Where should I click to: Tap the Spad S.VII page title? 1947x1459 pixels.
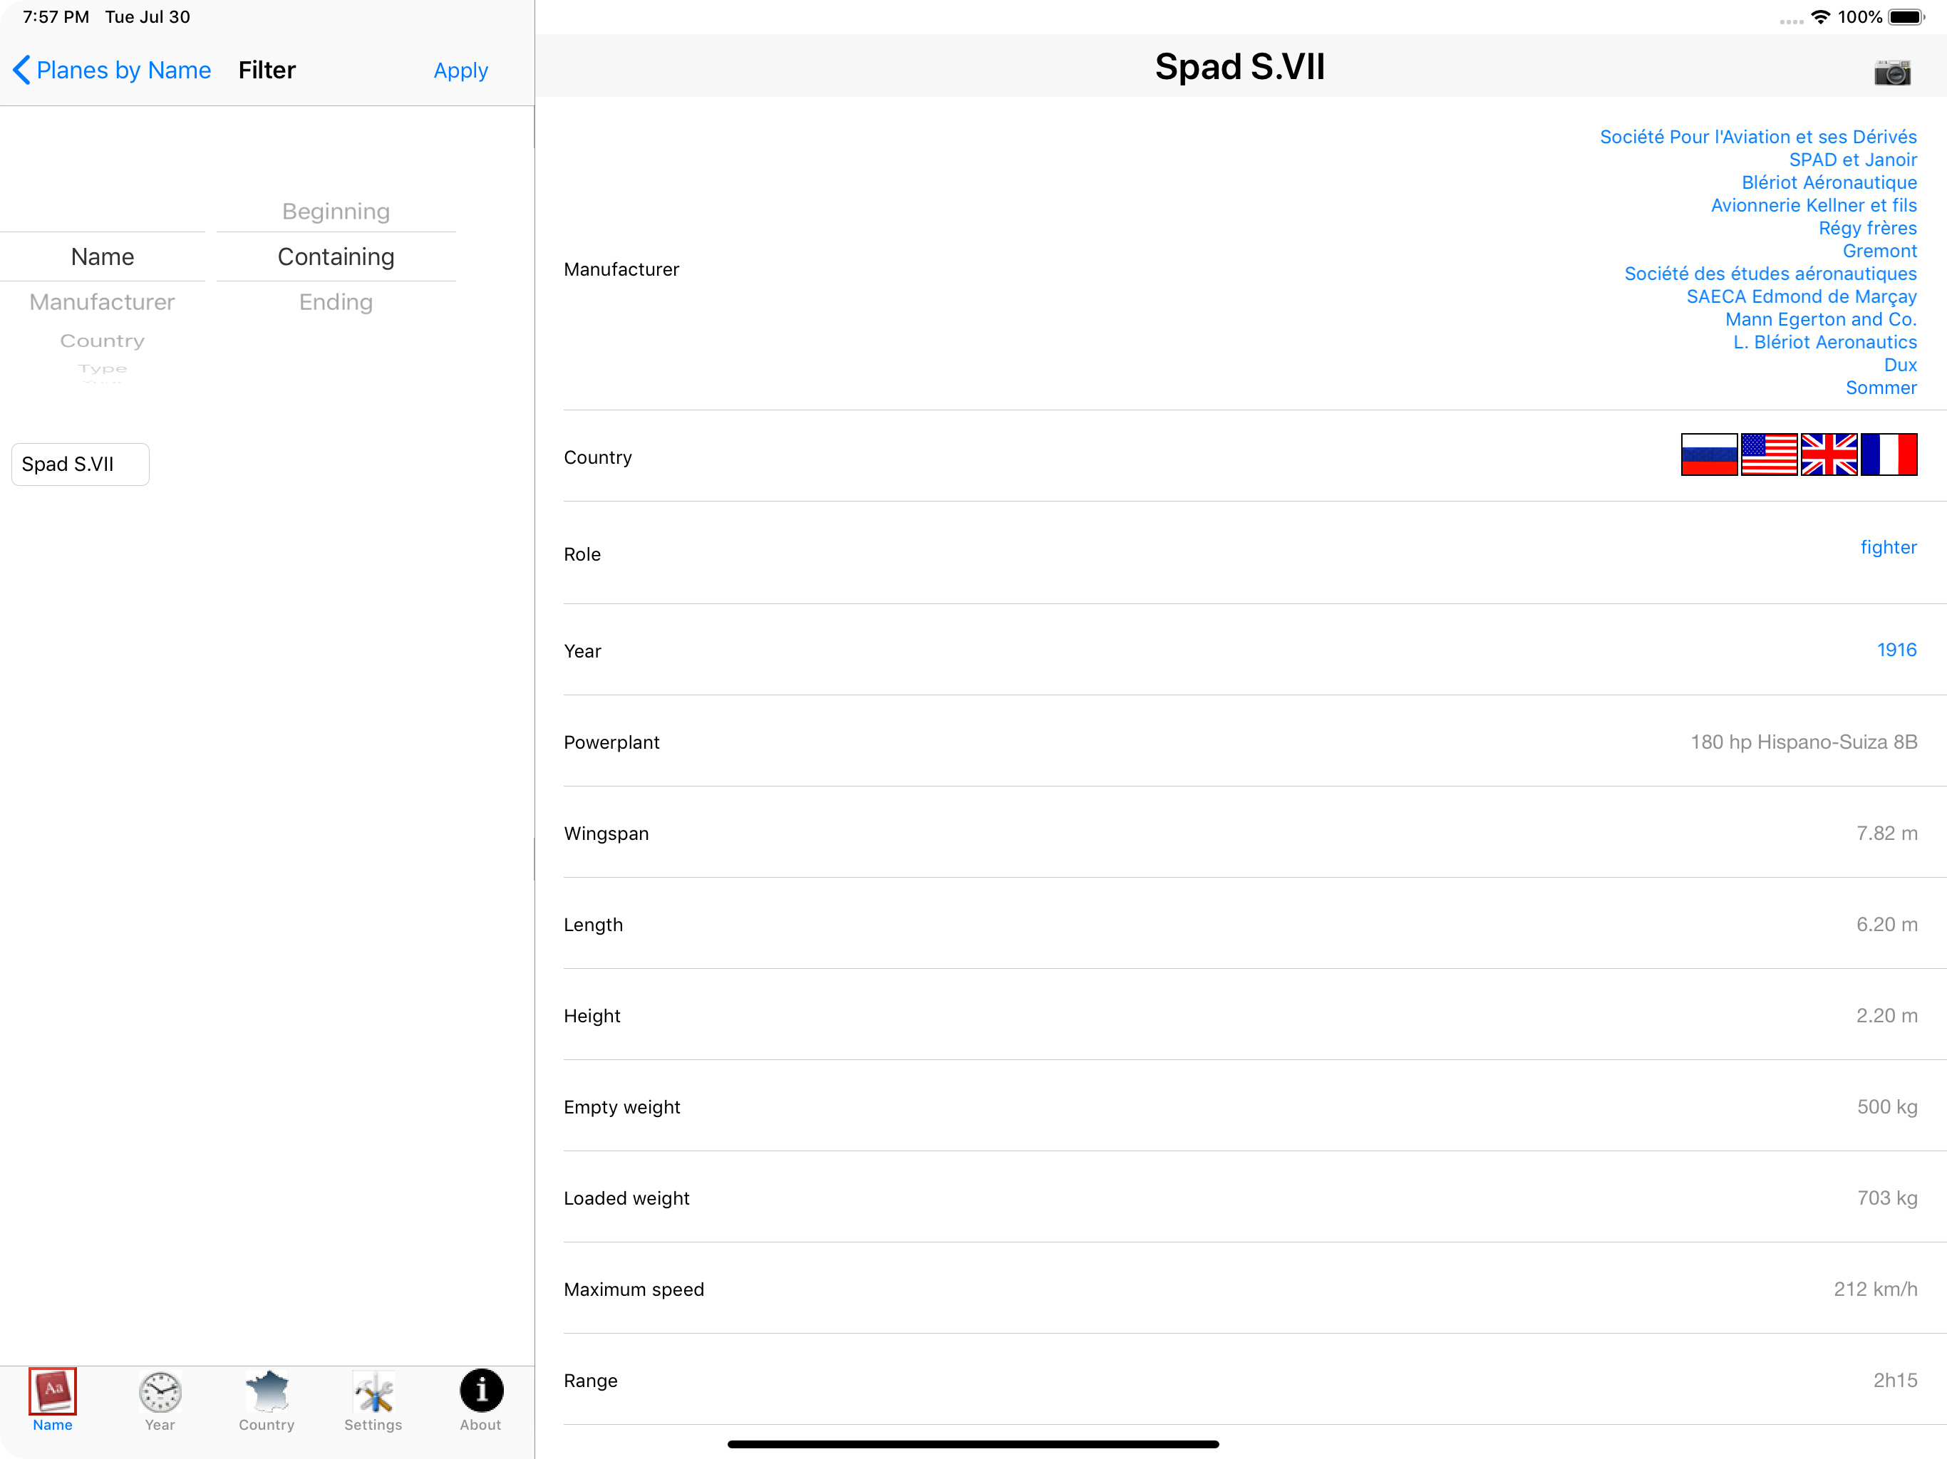pyautogui.click(x=1239, y=67)
